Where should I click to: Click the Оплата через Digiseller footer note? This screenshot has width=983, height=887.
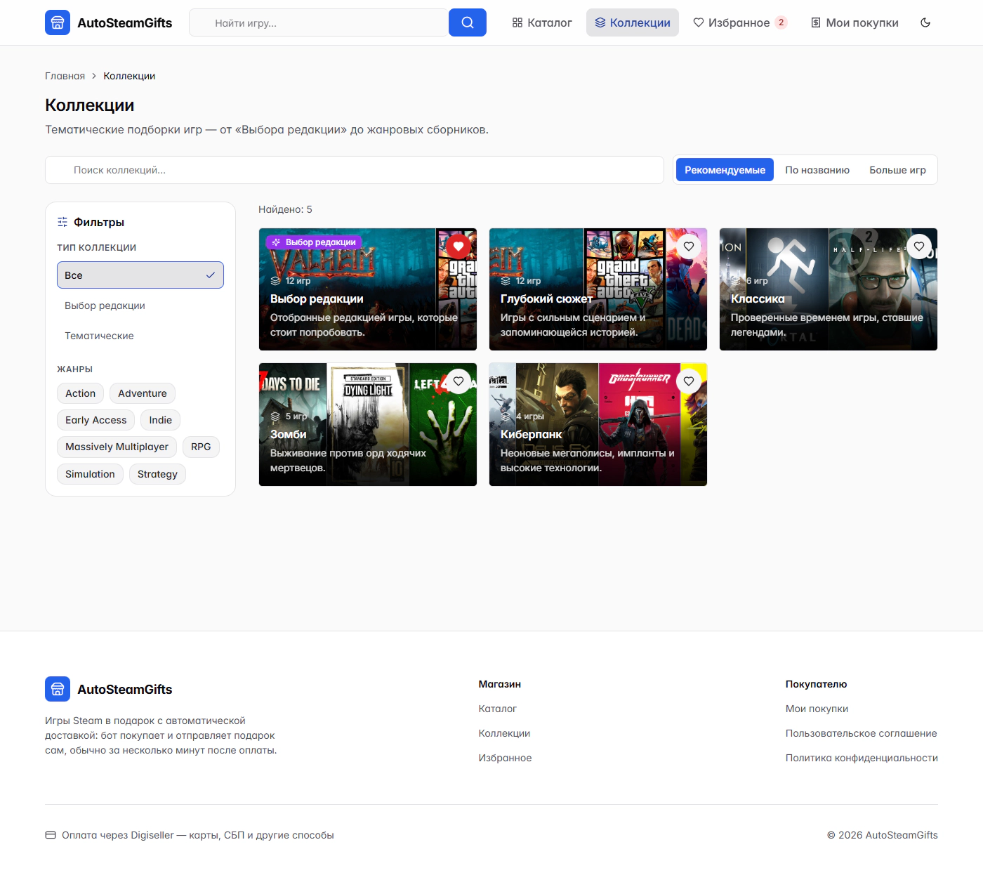[190, 835]
